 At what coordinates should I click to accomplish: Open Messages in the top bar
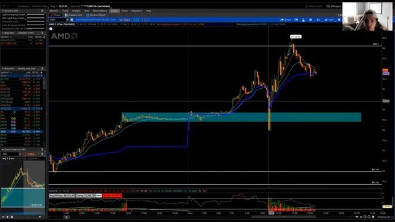pos(333,6)
